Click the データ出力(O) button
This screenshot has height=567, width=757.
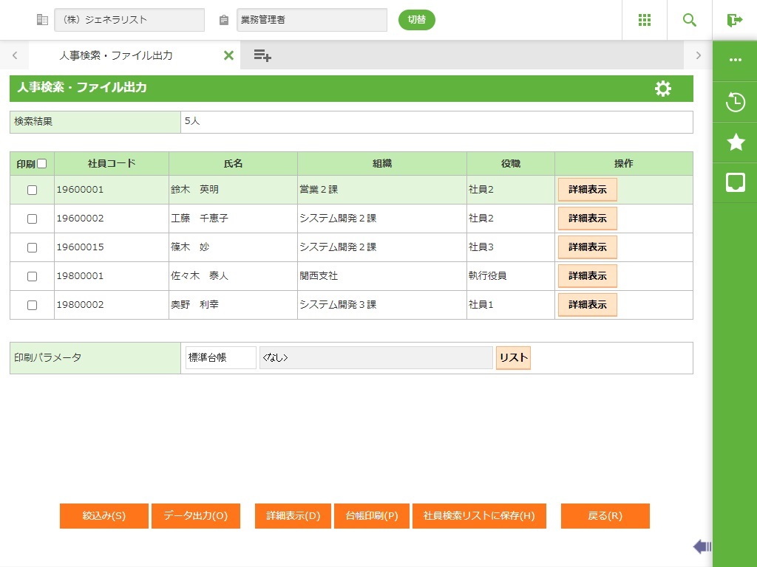196,516
